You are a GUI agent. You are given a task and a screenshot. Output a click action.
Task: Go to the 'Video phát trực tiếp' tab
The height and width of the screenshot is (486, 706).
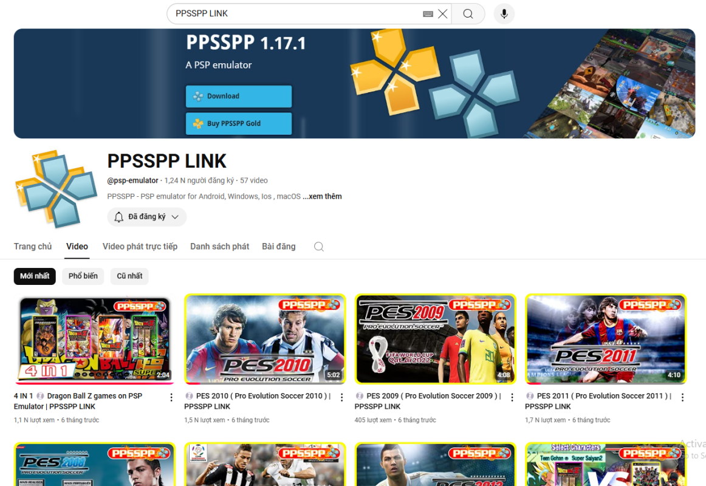(x=140, y=247)
